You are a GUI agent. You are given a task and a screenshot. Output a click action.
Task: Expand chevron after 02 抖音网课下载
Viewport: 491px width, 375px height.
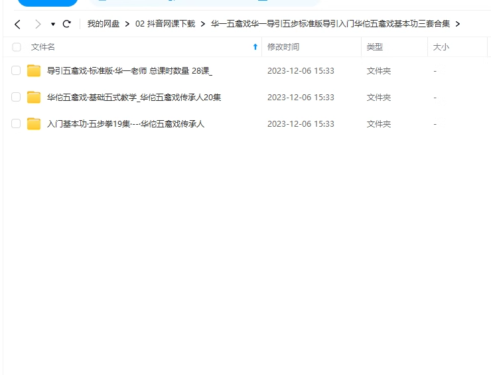coord(203,24)
